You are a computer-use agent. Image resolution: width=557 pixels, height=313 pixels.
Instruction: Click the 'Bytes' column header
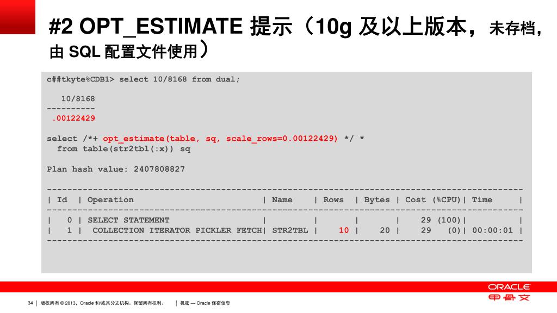(x=377, y=200)
